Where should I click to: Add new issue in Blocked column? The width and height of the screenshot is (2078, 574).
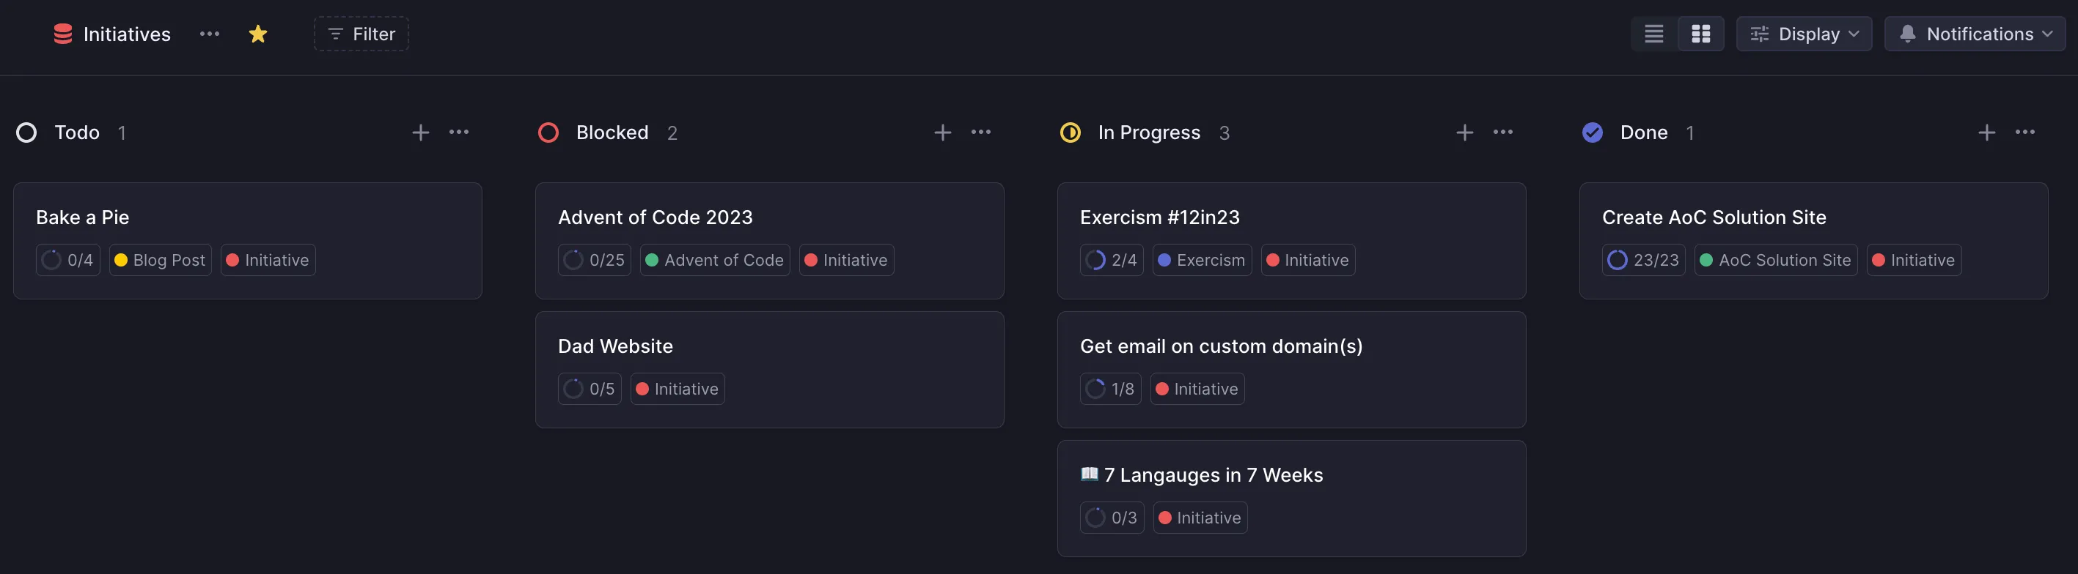(942, 133)
